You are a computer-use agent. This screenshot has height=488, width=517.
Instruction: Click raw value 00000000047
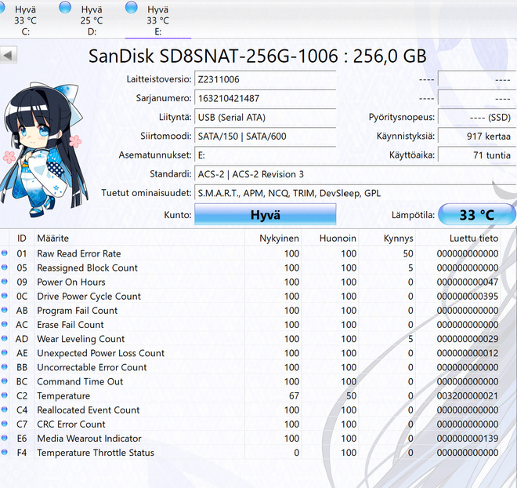(x=467, y=282)
